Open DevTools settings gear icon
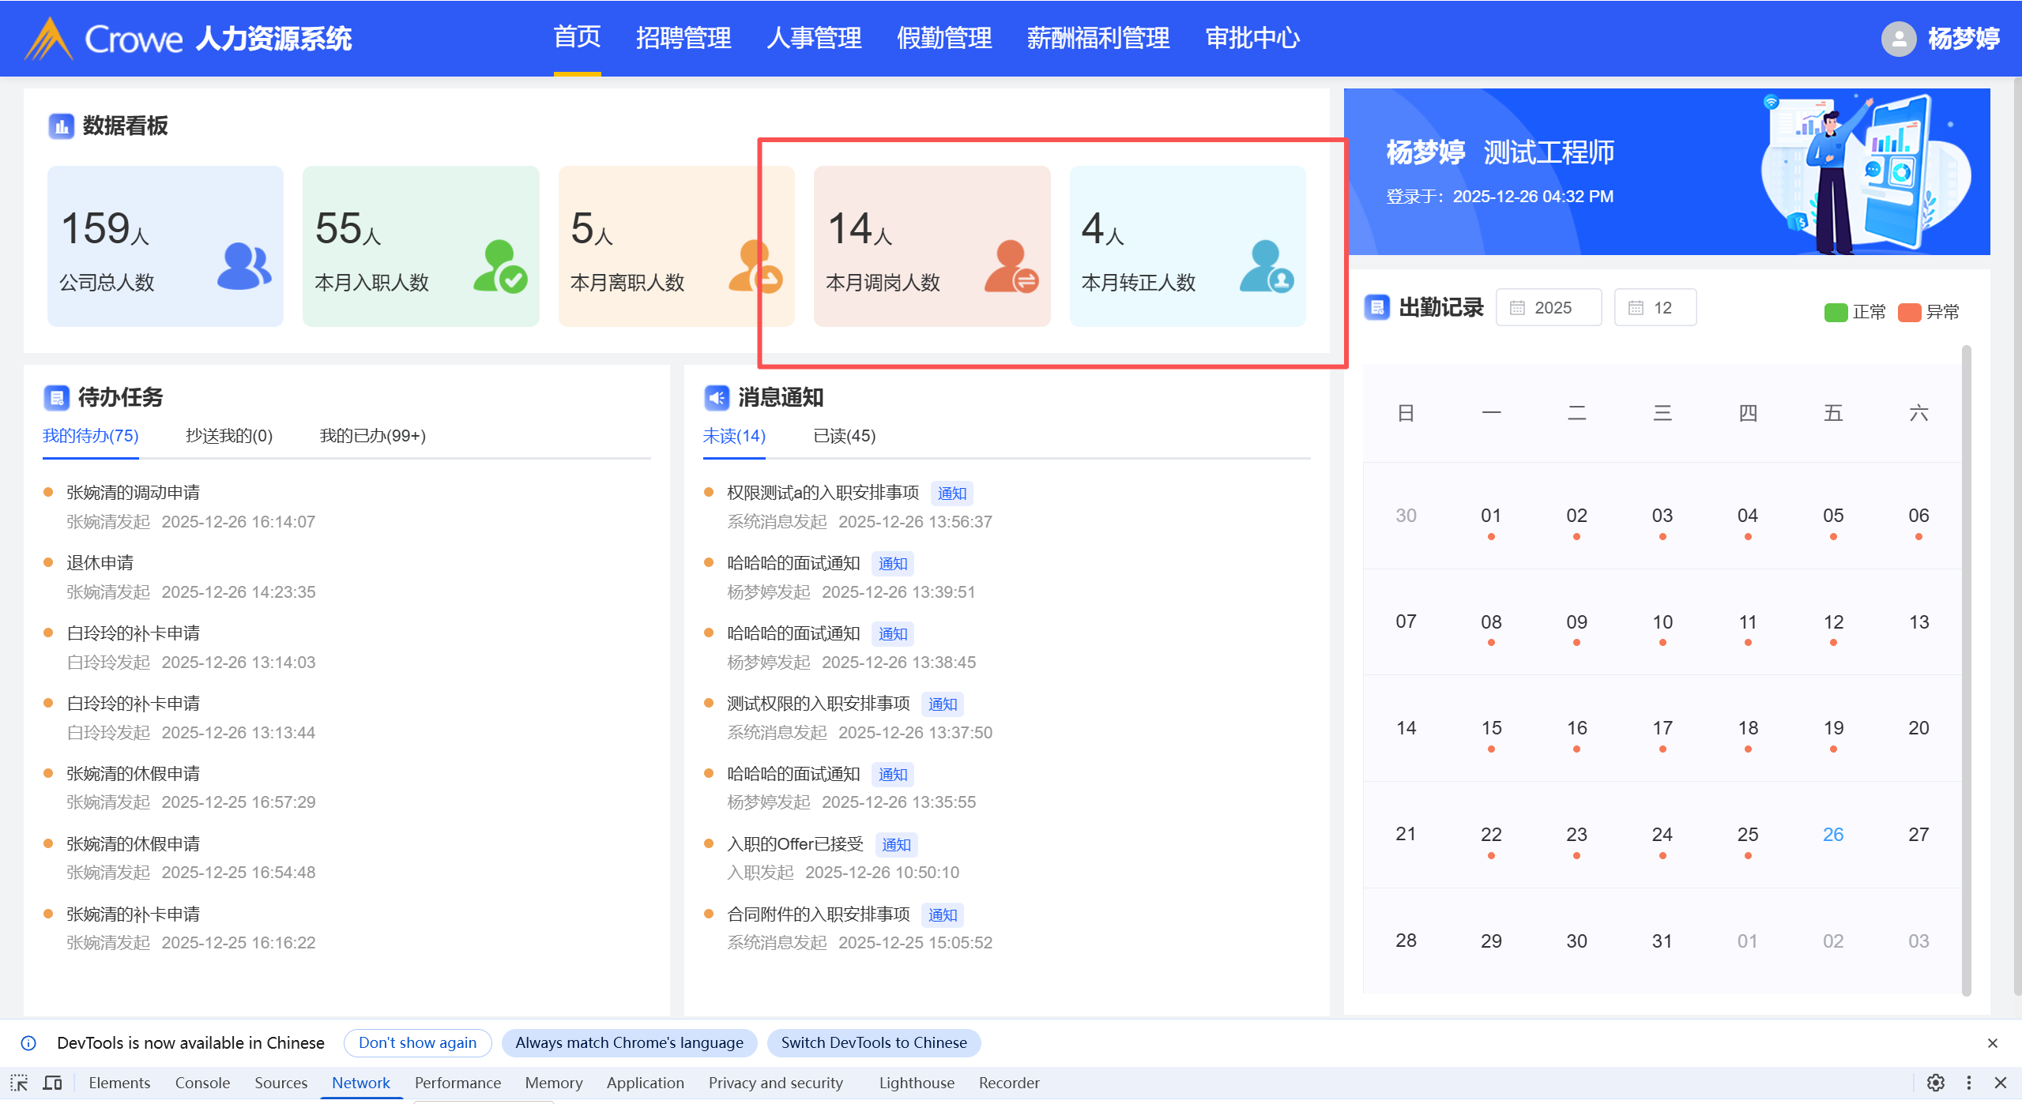This screenshot has height=1104, width=2022. pyautogui.click(x=1935, y=1083)
